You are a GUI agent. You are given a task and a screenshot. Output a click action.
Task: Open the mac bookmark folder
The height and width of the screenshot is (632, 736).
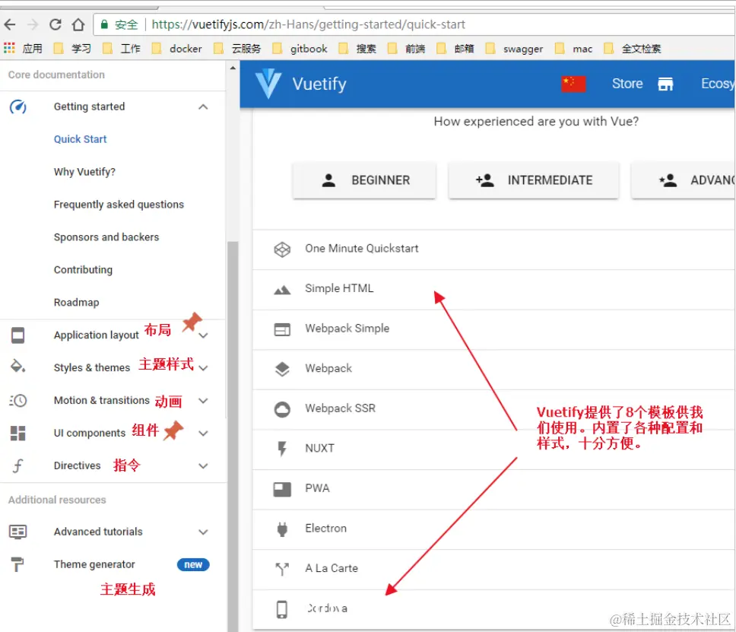tap(573, 49)
